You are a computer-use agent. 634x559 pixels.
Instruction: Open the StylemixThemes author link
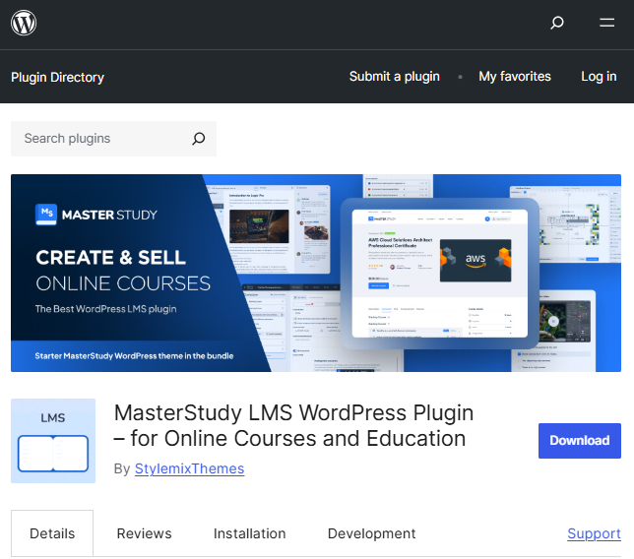point(189,468)
